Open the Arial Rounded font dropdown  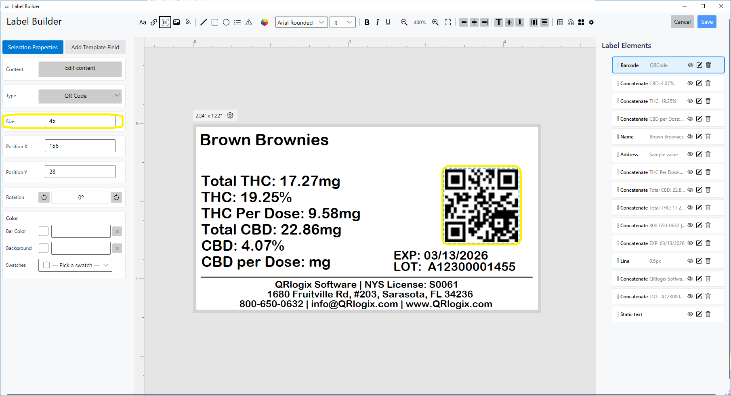(301, 22)
